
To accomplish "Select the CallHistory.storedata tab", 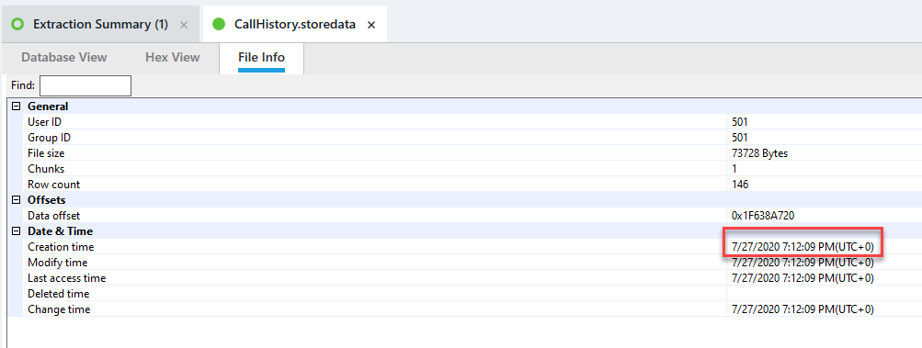I will coord(294,25).
